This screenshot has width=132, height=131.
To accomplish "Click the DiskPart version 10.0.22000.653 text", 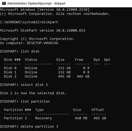I will [43, 30].
